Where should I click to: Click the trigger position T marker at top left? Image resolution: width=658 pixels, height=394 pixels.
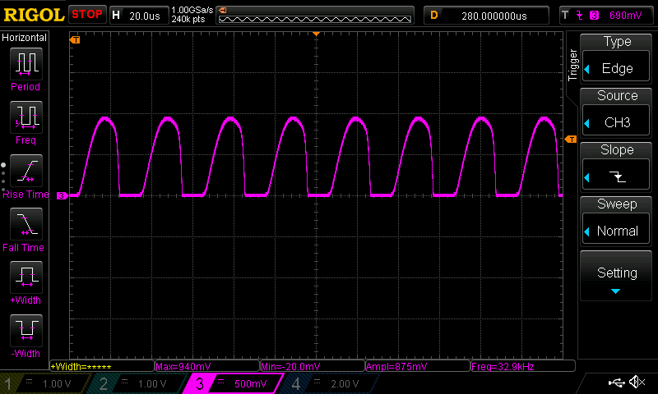(x=75, y=39)
